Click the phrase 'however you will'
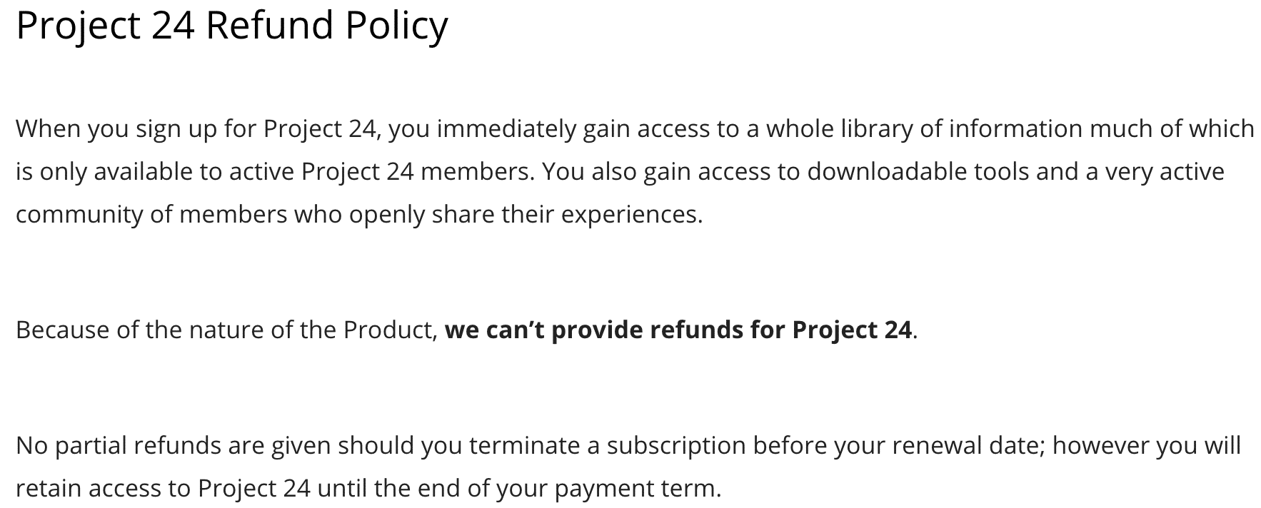The width and height of the screenshot is (1261, 508). tap(1147, 445)
